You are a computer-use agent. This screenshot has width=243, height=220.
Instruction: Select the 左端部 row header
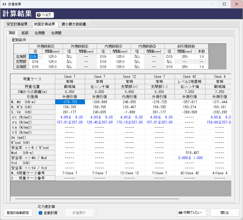21,57
